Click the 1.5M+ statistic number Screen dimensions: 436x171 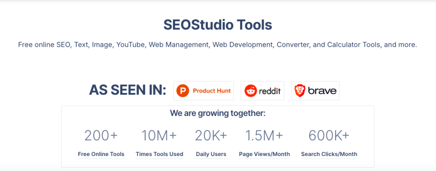264,136
